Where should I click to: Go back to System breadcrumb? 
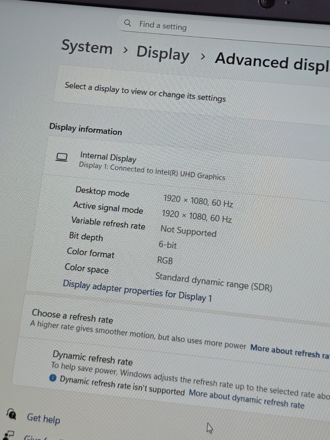87,47
